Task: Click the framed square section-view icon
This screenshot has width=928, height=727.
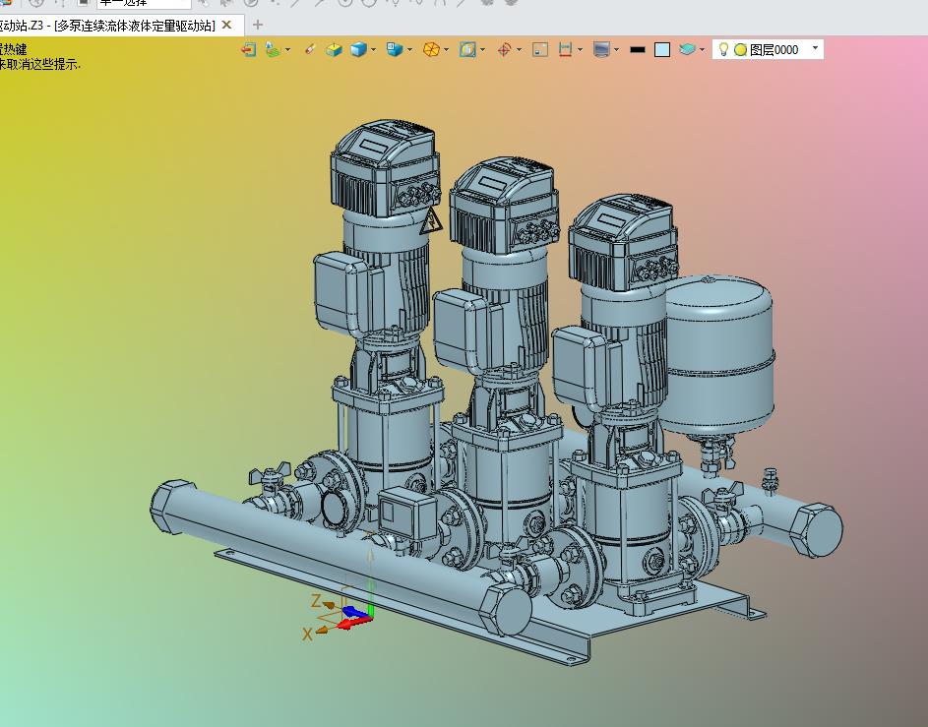Action: (x=467, y=50)
